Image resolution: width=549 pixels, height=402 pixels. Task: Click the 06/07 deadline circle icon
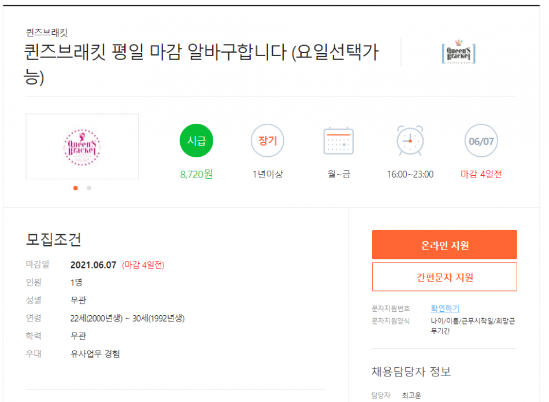(x=481, y=141)
